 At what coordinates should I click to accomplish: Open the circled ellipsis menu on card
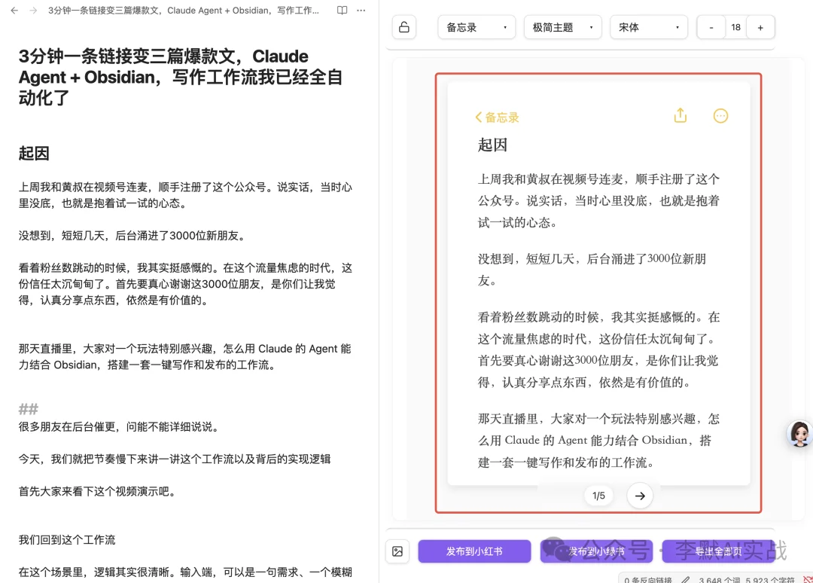click(x=720, y=116)
